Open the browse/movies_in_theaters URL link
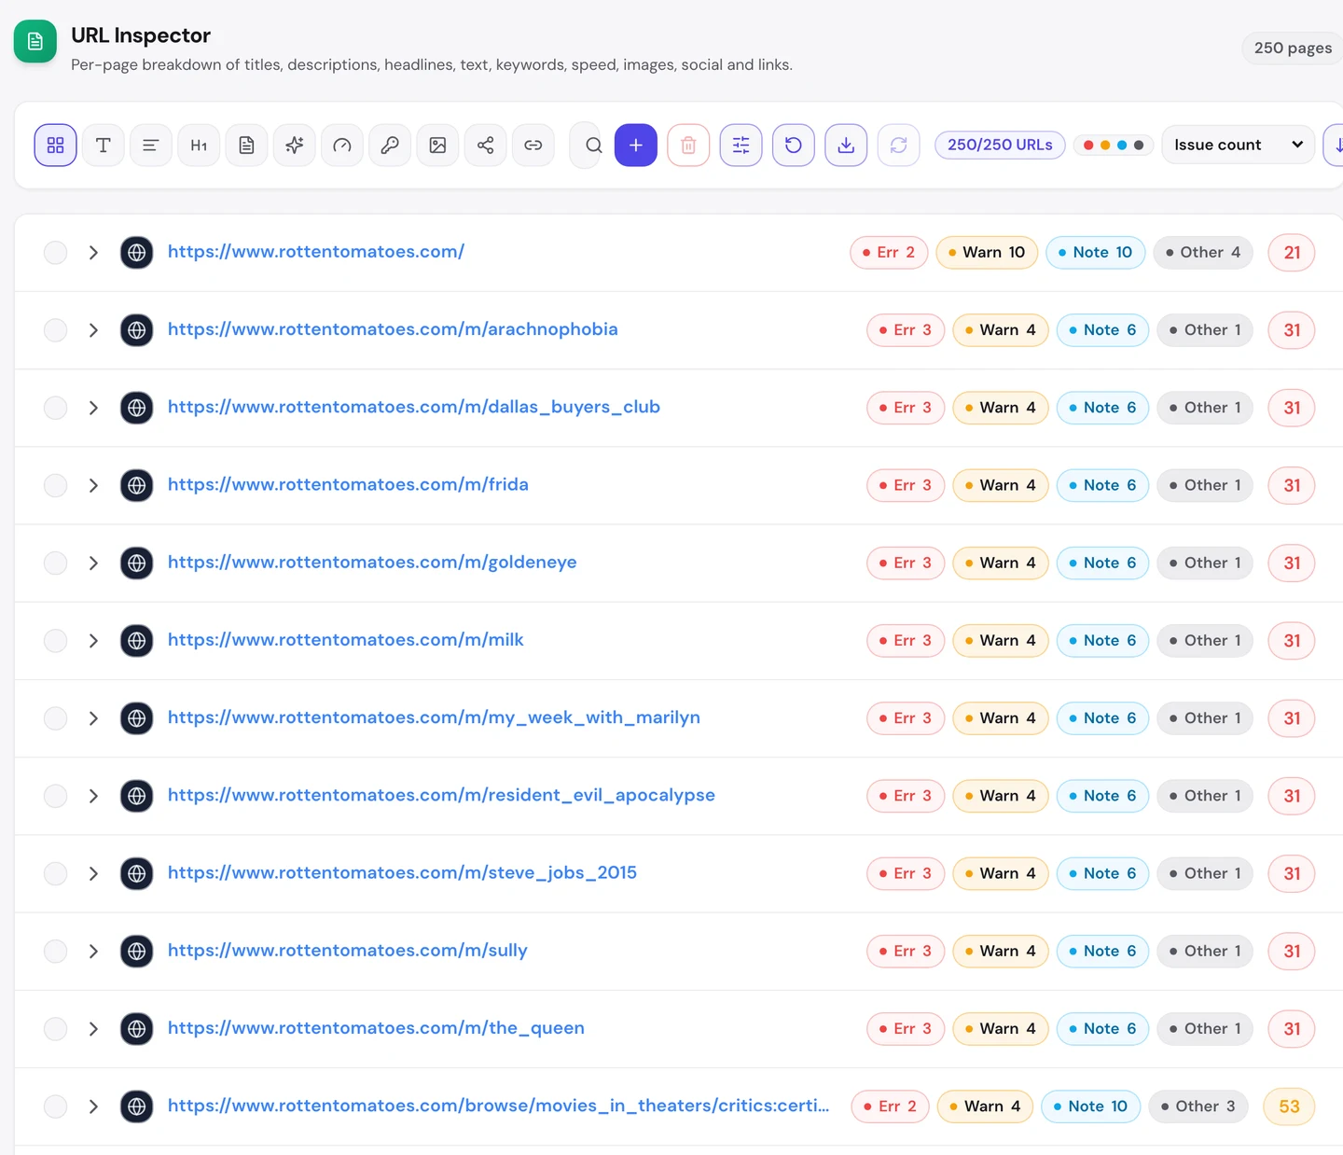Screen dimensions: 1343x1155 [499, 1106]
